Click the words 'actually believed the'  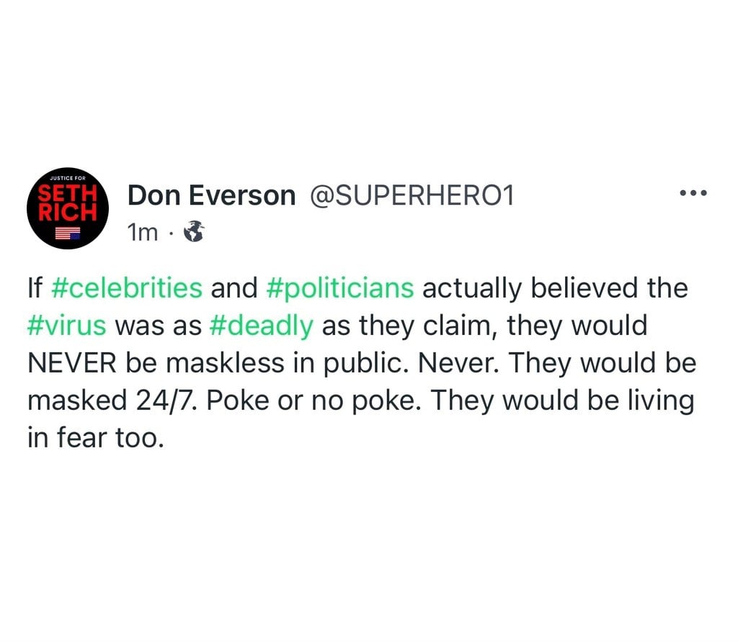555,288
